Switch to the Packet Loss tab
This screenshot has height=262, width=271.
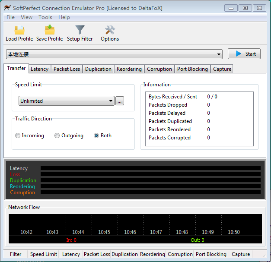click(x=67, y=69)
